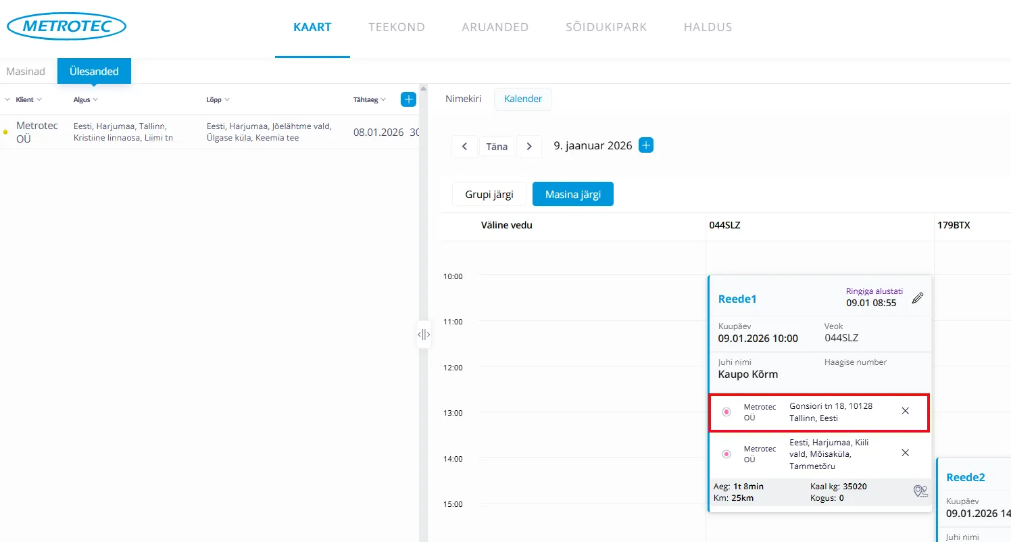Remove the Kiili vald Tammetõru stop

[906, 453]
